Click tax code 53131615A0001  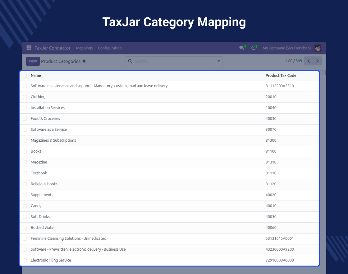click(x=280, y=239)
